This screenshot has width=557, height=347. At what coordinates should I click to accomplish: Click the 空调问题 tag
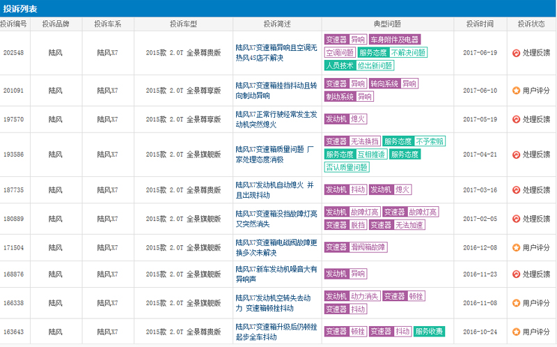pos(340,53)
